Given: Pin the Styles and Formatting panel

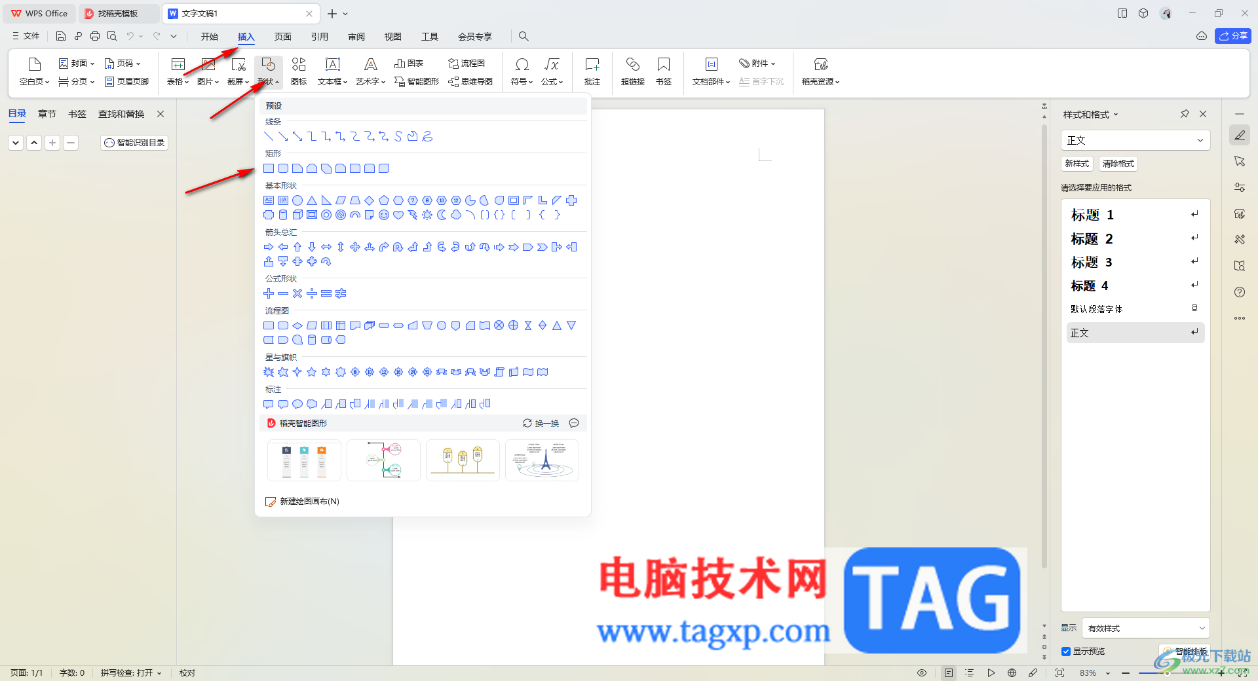Looking at the screenshot, I should coord(1185,114).
